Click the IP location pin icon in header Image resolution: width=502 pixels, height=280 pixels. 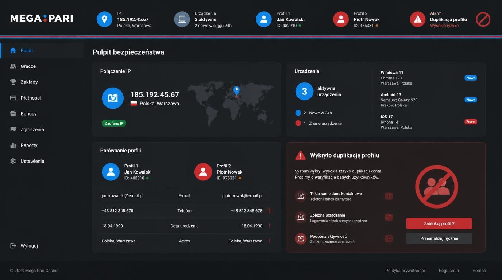coord(104,19)
